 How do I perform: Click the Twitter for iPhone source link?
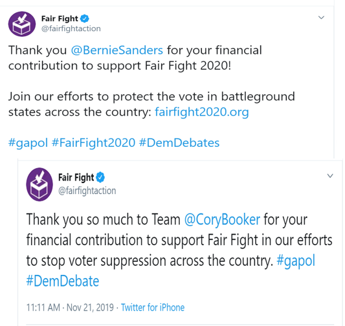[x=153, y=307]
